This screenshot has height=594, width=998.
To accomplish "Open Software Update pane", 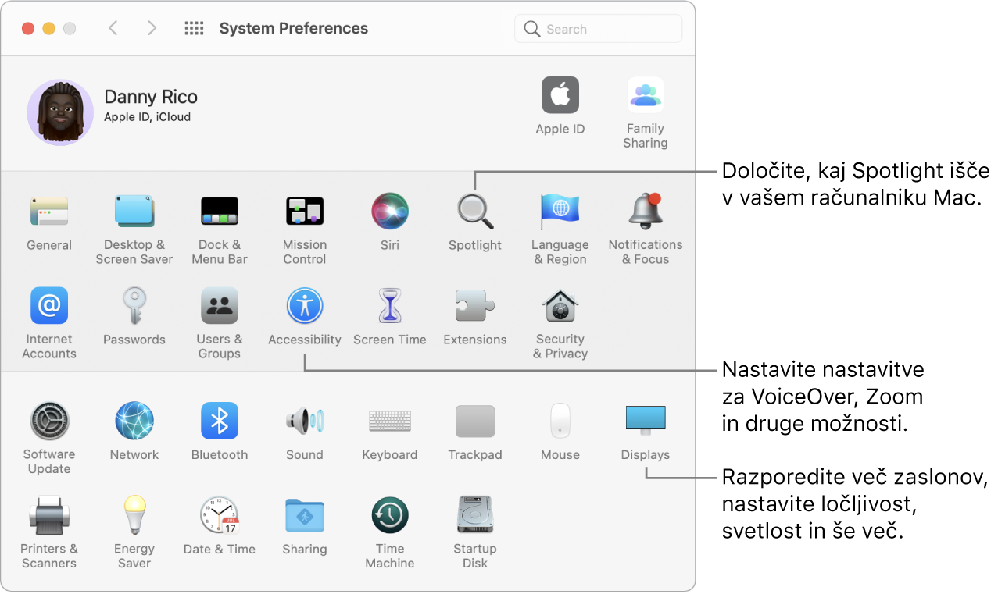I will pos(49,421).
